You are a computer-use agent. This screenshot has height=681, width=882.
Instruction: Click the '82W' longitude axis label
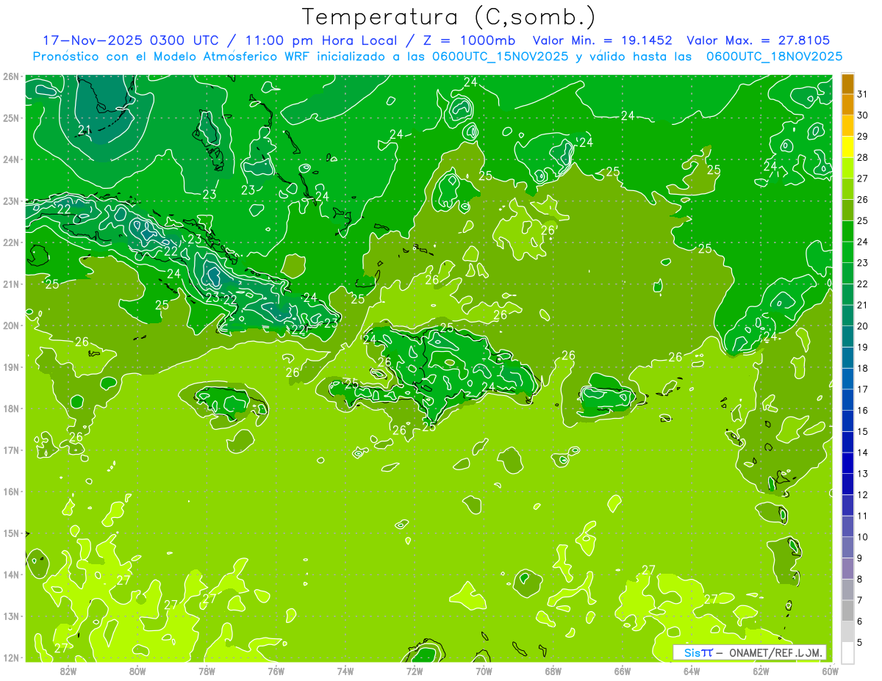click(68, 671)
